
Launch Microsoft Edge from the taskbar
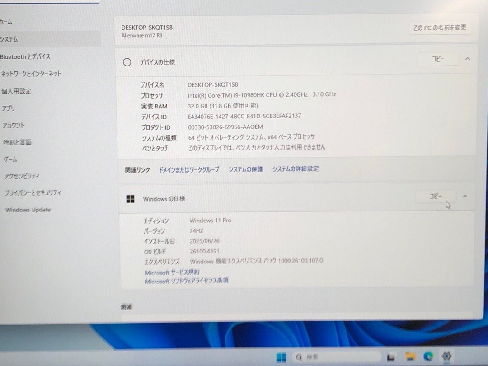428,357
